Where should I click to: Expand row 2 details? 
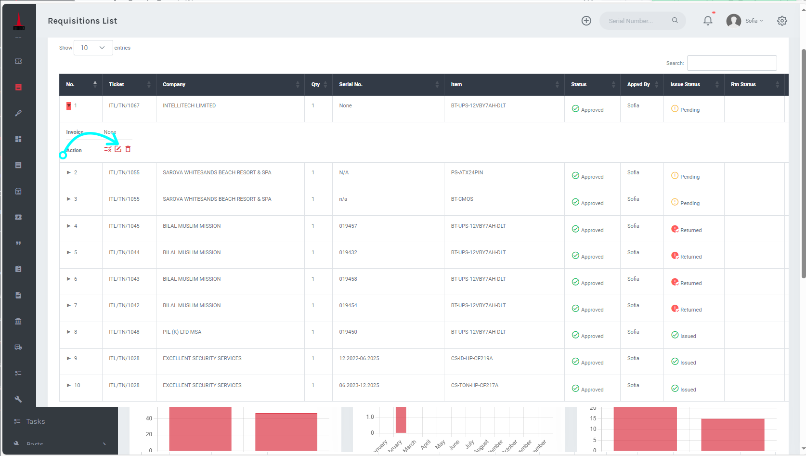[x=69, y=172]
